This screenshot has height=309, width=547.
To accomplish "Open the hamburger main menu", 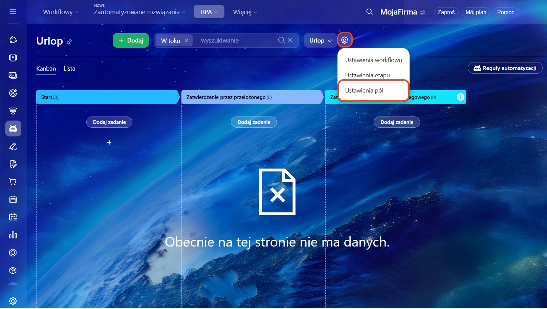I will 13,12.
